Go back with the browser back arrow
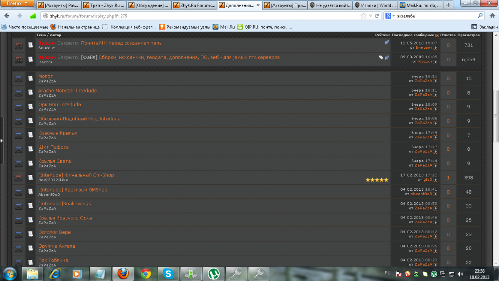Screen dimensions: 499x281 coord(7,16)
